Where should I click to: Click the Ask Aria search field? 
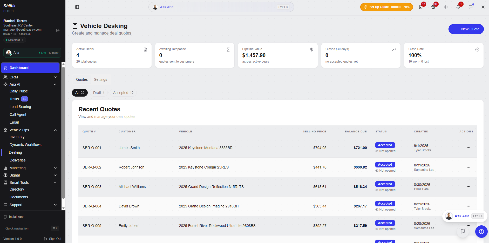click(x=221, y=7)
